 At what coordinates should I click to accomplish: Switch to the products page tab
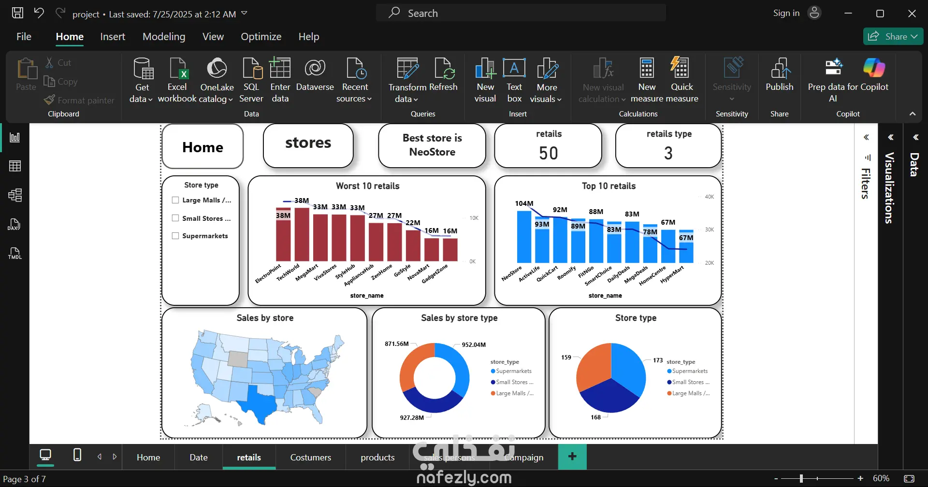point(377,457)
